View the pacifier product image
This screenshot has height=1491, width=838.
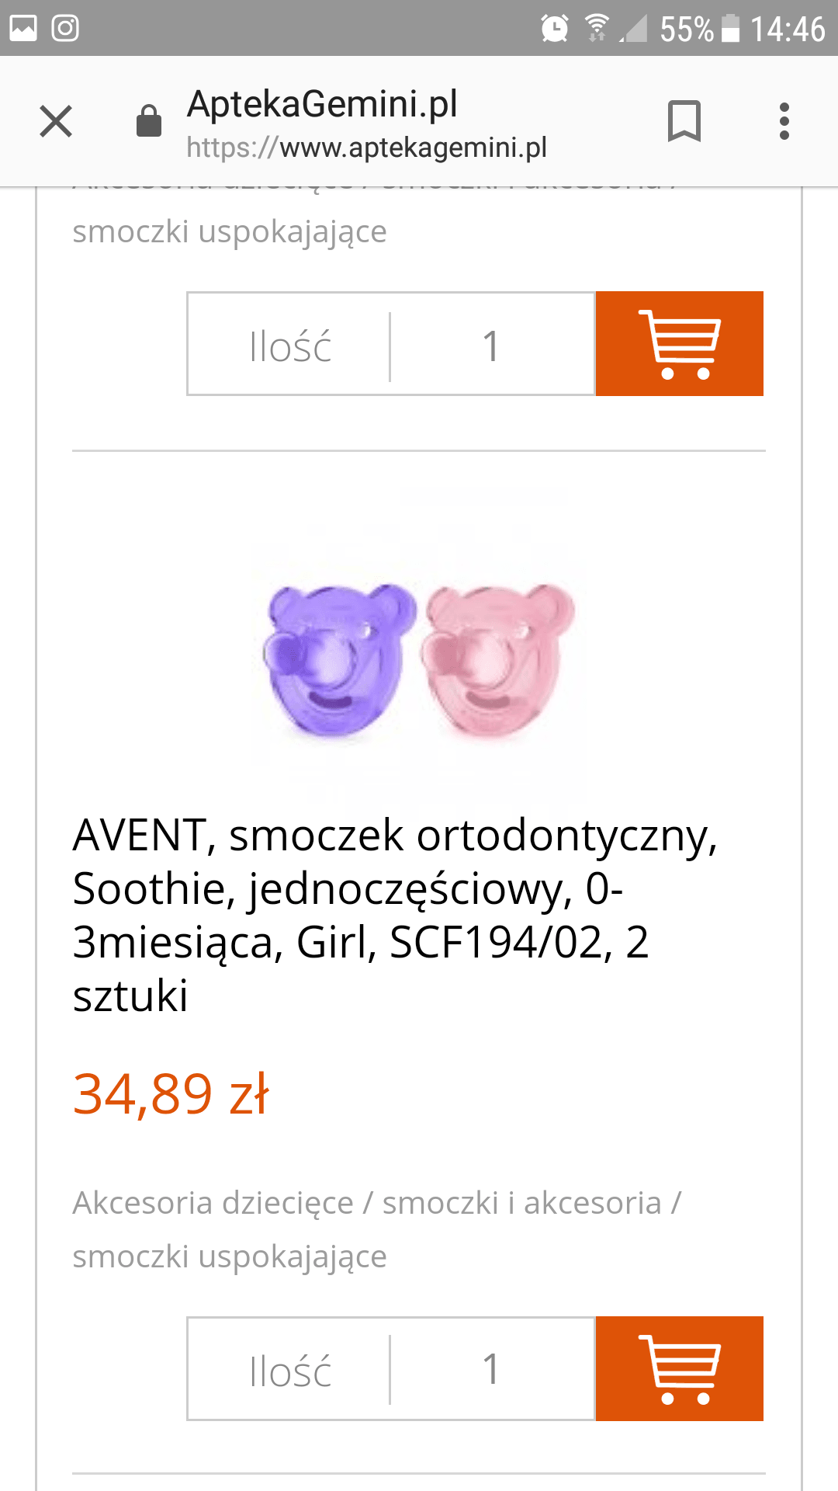click(x=419, y=660)
